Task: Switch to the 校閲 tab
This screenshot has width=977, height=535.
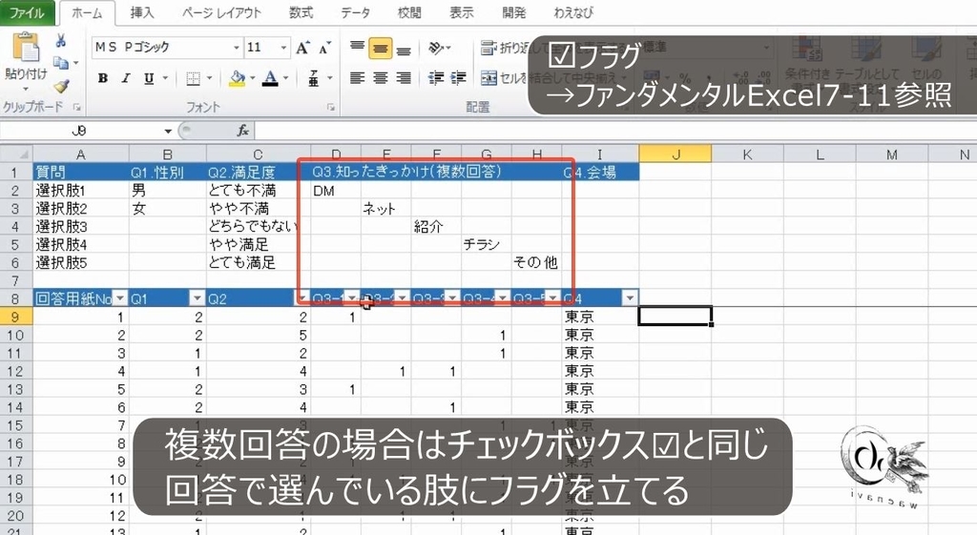Action: point(408,12)
